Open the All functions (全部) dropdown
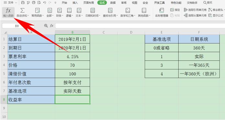 pyautogui.click(x=50, y=13)
